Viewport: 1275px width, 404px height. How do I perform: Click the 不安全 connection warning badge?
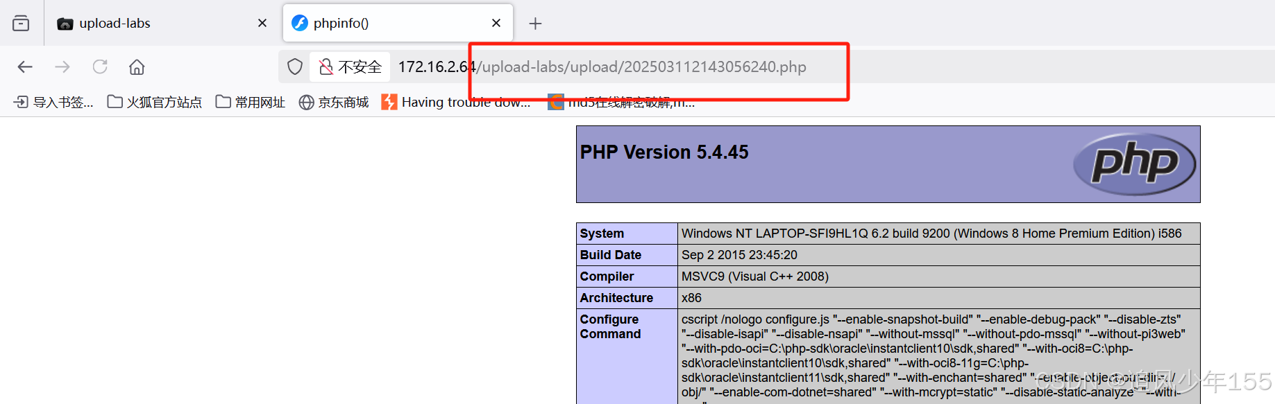pyautogui.click(x=351, y=67)
